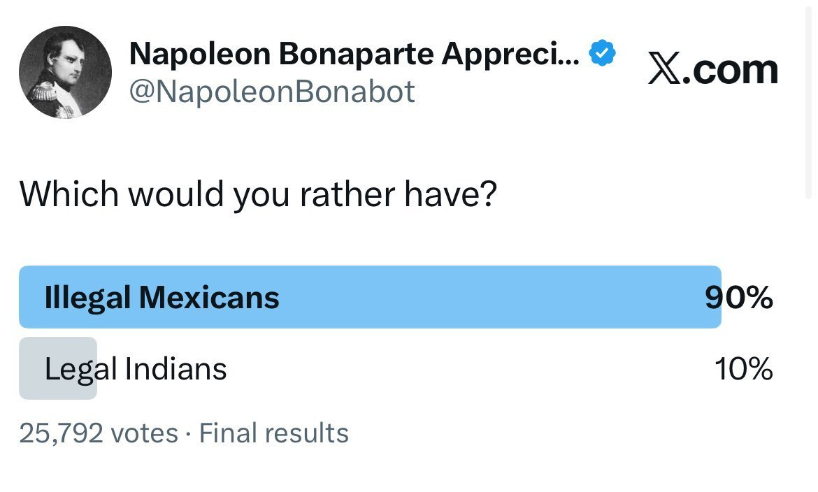Image resolution: width=818 pixels, height=492 pixels.
Task: Click the blue verified checkmark badge
Action: (x=602, y=52)
